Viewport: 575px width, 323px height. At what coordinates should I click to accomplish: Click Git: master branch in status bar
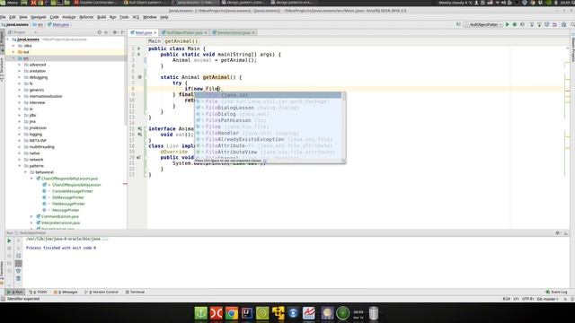pos(547,299)
